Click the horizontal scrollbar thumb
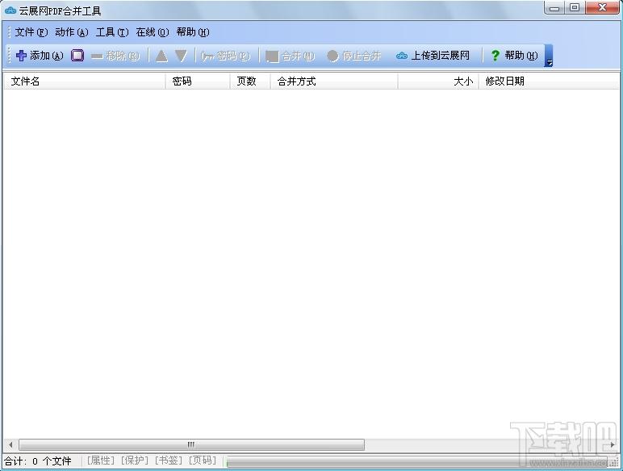The height and width of the screenshot is (471, 623). pyautogui.click(x=191, y=444)
